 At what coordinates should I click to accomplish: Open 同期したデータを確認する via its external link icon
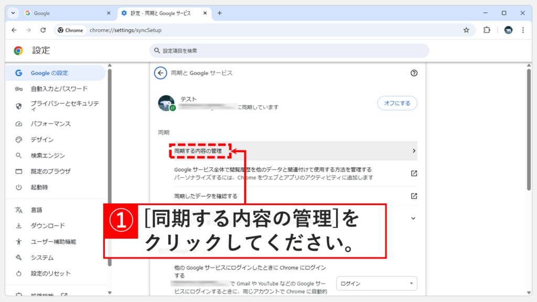[x=414, y=196]
